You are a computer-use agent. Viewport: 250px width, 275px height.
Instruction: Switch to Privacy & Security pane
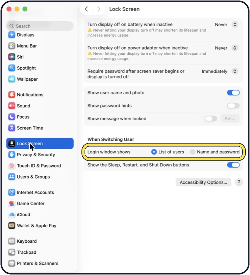tap(40, 155)
